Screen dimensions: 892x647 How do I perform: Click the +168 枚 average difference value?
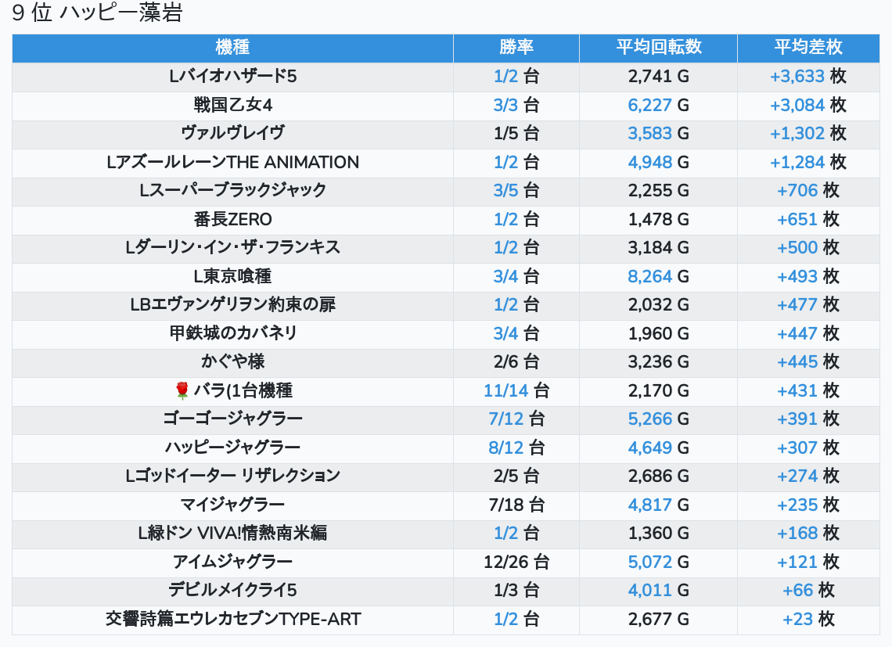click(x=808, y=533)
